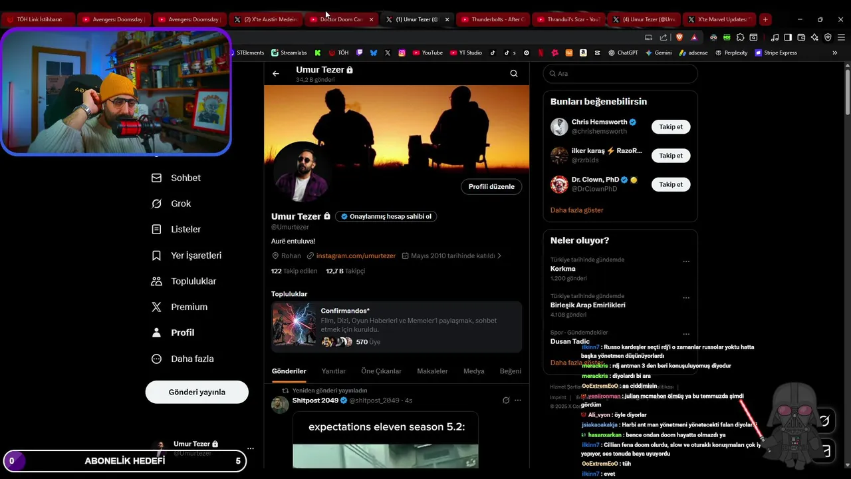Switch to the Makaleler tab
The width and height of the screenshot is (851, 479).
(x=432, y=371)
